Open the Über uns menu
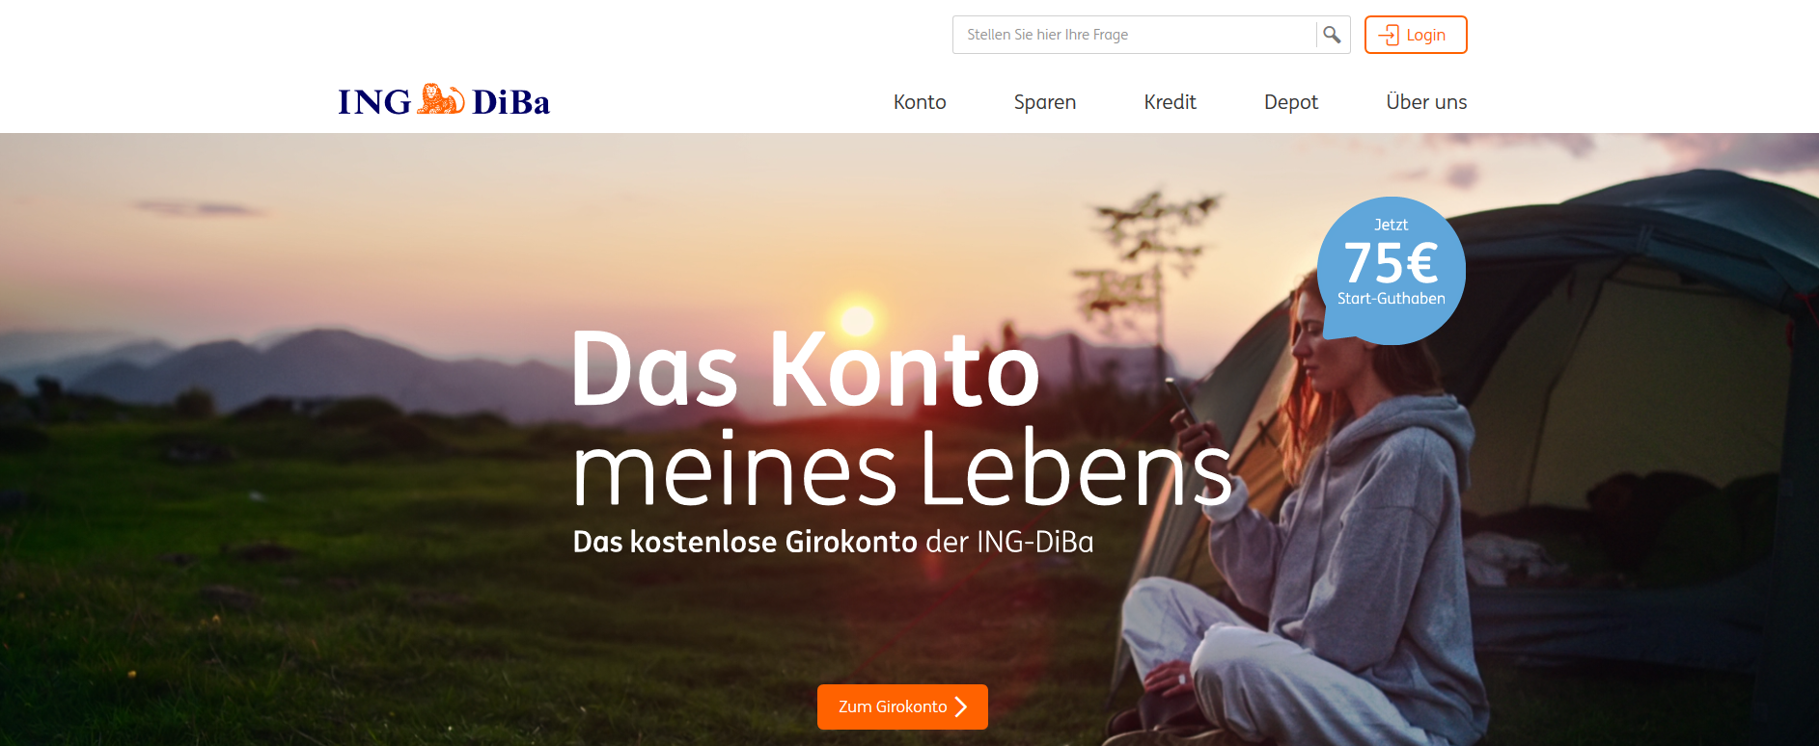The height and width of the screenshot is (746, 1819). point(1426,101)
